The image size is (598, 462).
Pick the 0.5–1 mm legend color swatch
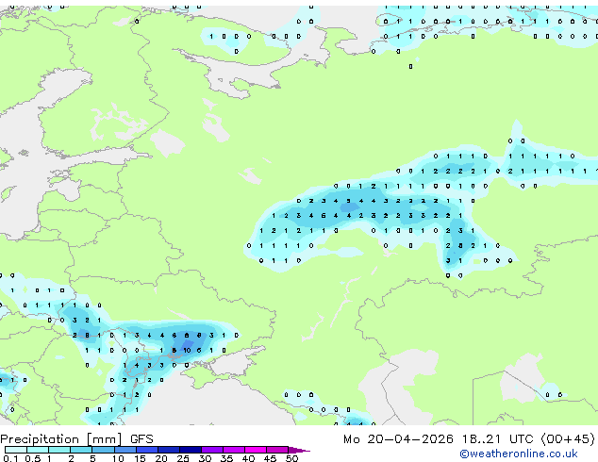(x=38, y=450)
